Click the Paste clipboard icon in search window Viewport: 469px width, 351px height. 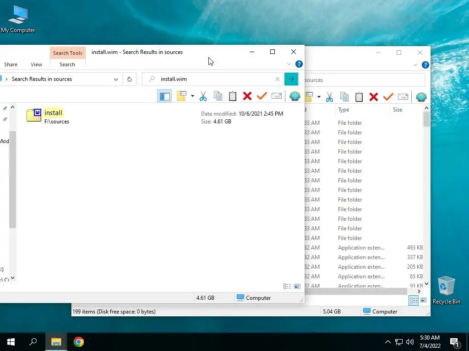click(x=232, y=96)
